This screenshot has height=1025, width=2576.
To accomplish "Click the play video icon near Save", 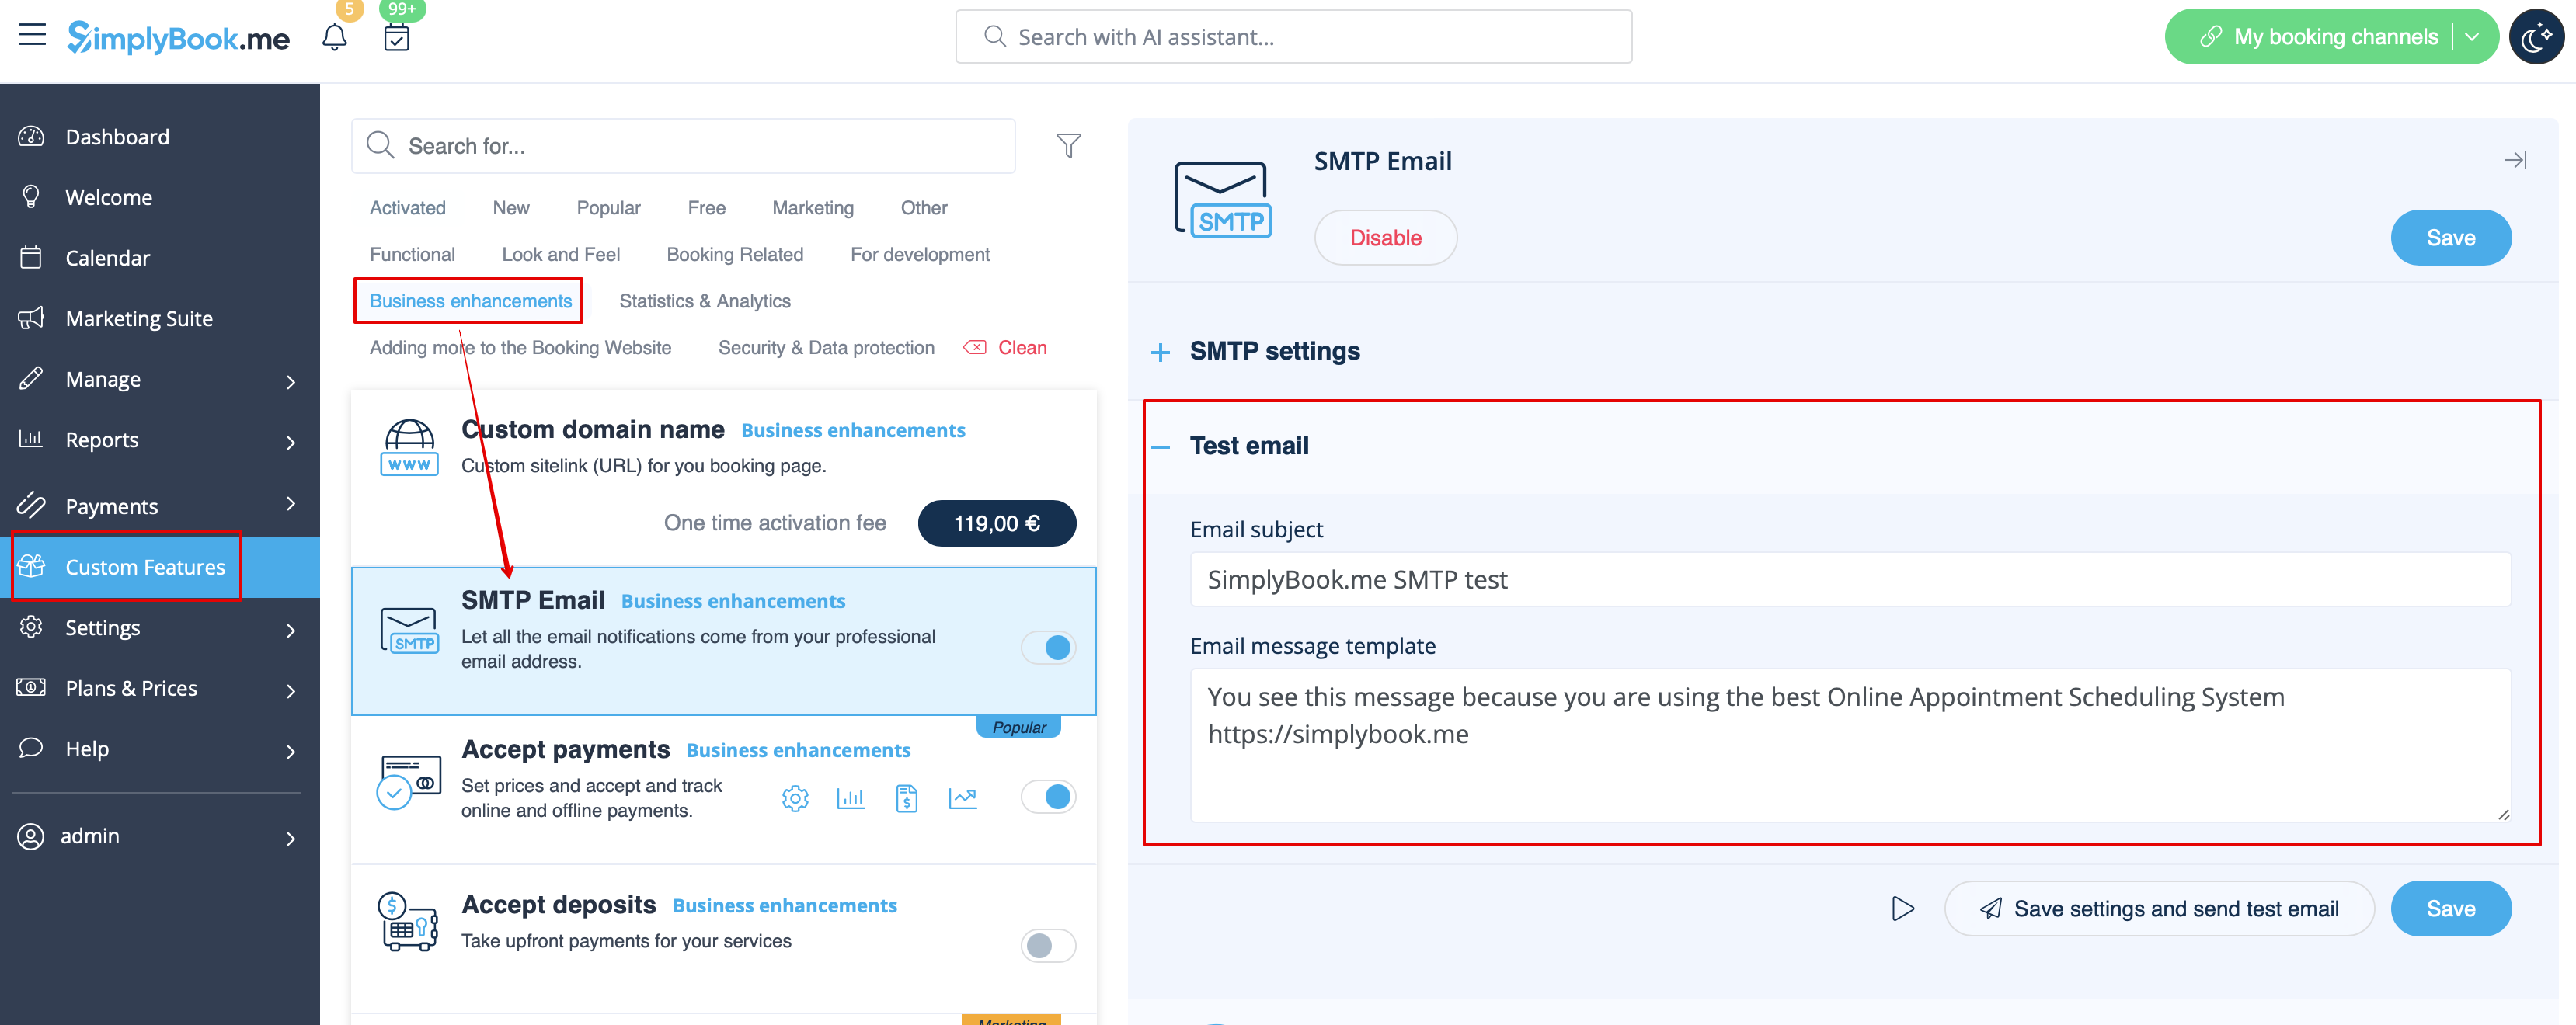I will pos(1902,909).
